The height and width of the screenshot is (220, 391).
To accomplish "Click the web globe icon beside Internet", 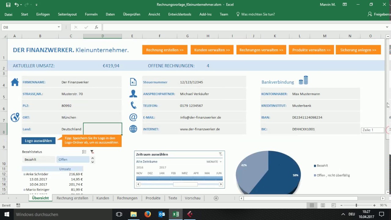I will pyautogui.click(x=133, y=129).
